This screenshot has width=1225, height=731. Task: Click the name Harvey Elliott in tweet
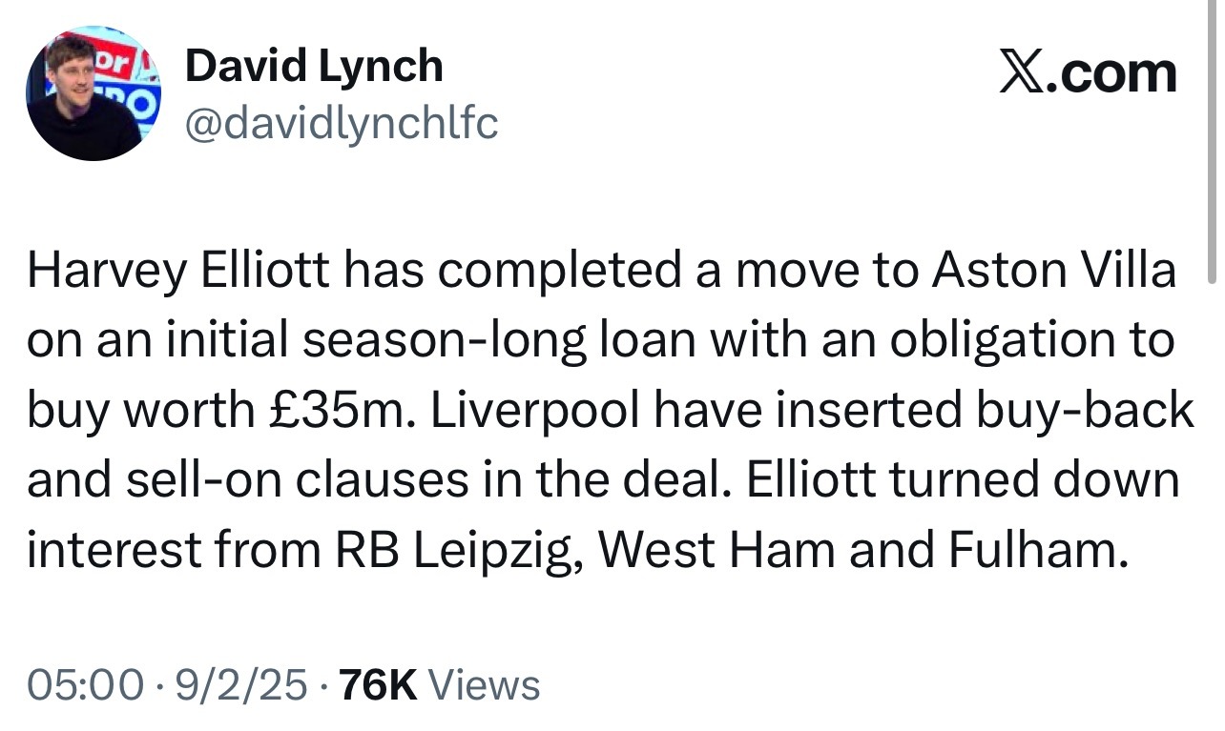(180, 273)
